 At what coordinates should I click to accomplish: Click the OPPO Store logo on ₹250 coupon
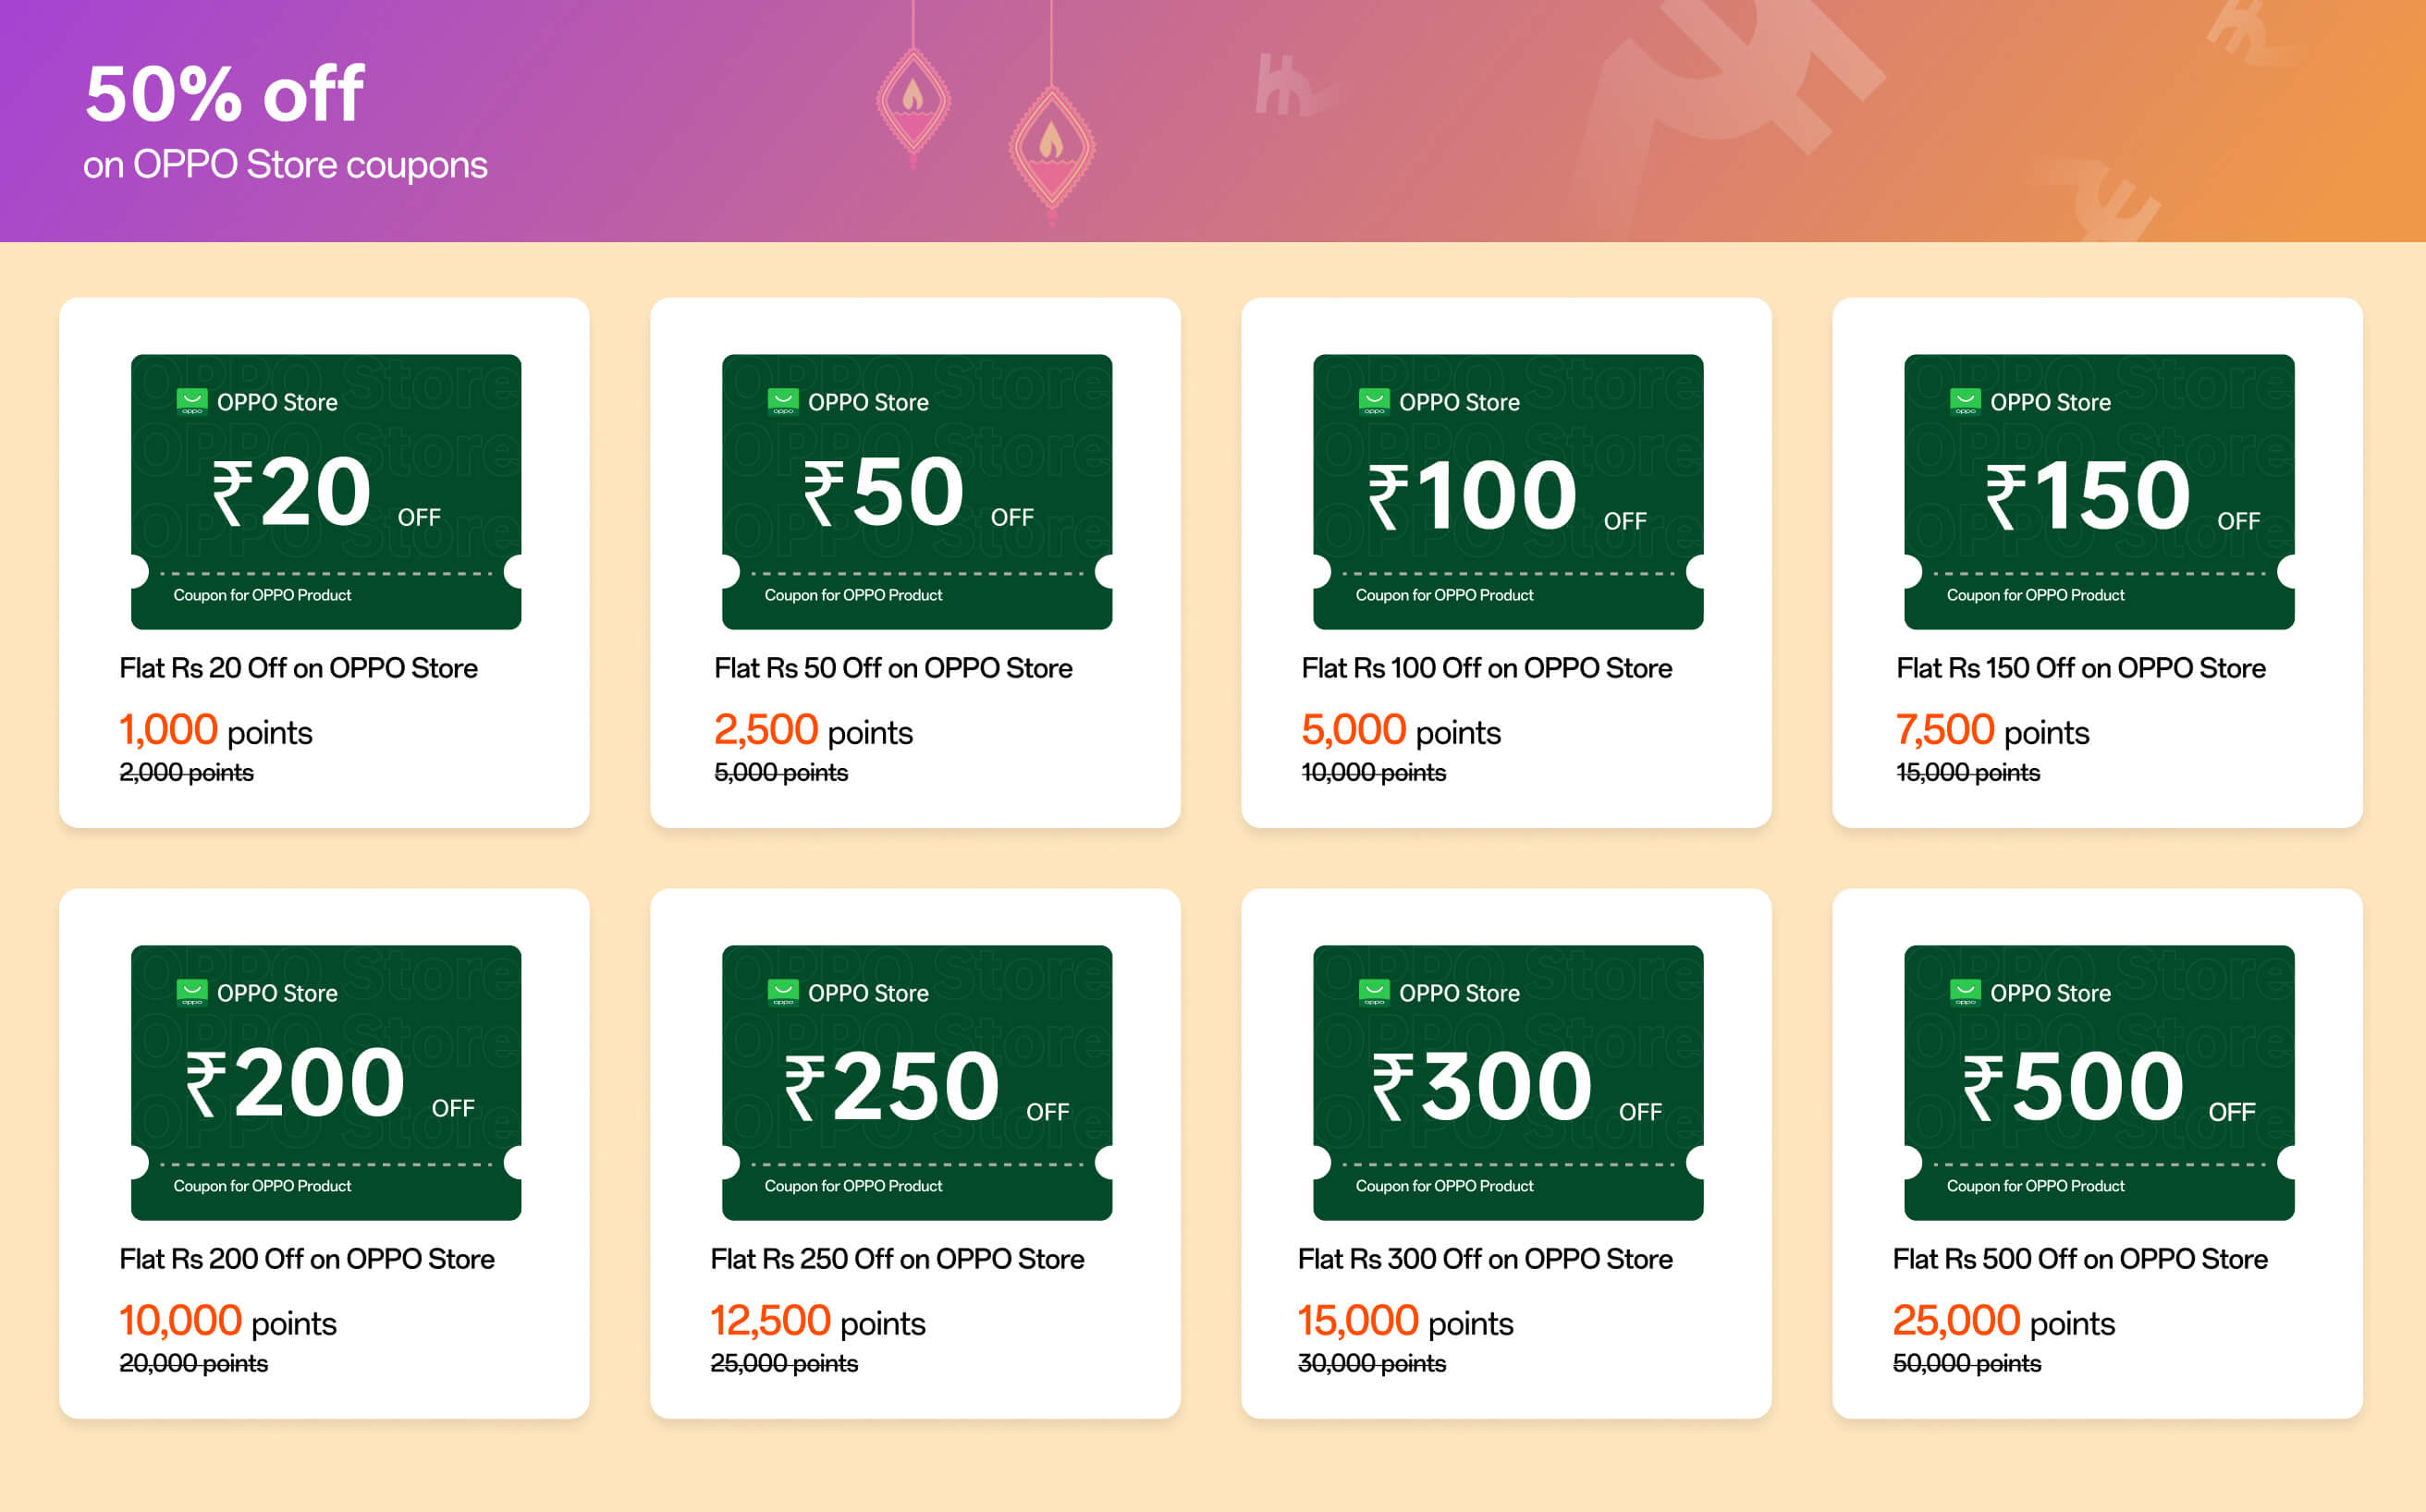tap(783, 992)
